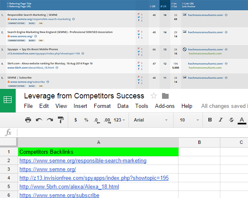This screenshot has width=248, height=198.
Task: Click the 5brh.com Alexa_18.html link in cell A5
Action: coord(69,186)
